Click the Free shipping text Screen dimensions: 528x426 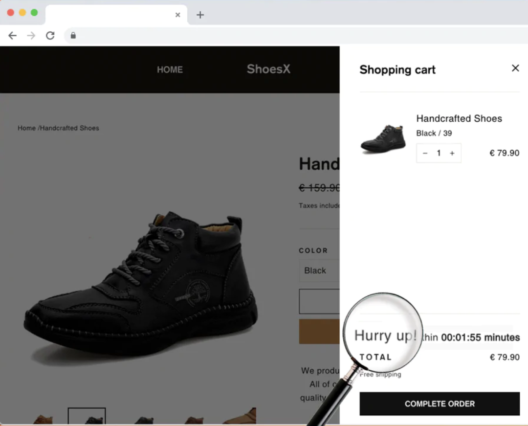(380, 375)
